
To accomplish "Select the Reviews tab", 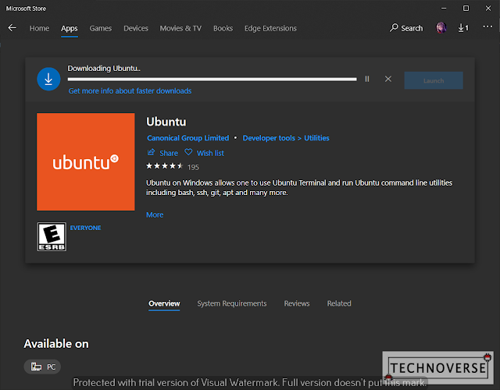I will coord(297,303).
